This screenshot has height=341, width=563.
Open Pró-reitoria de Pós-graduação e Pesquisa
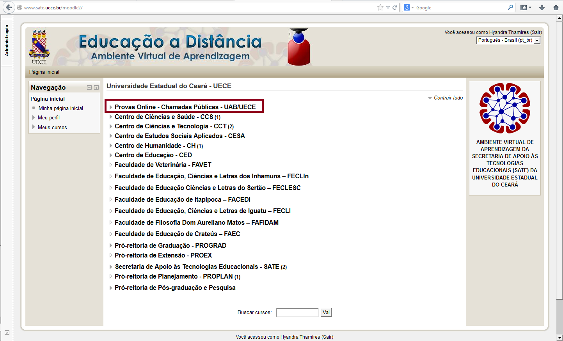175,288
